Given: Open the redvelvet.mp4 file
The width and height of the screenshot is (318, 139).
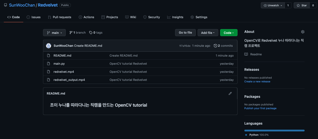Looking at the screenshot, I should pyautogui.click(x=64, y=72).
